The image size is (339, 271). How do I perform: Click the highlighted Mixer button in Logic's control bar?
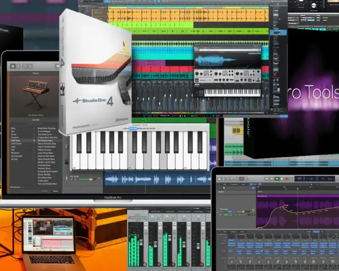pyautogui.click(x=241, y=179)
